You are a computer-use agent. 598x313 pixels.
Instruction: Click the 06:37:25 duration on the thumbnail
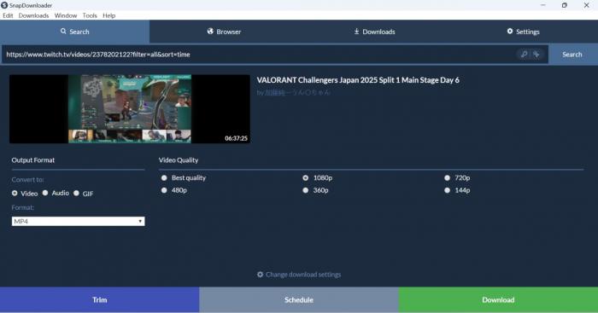click(236, 138)
